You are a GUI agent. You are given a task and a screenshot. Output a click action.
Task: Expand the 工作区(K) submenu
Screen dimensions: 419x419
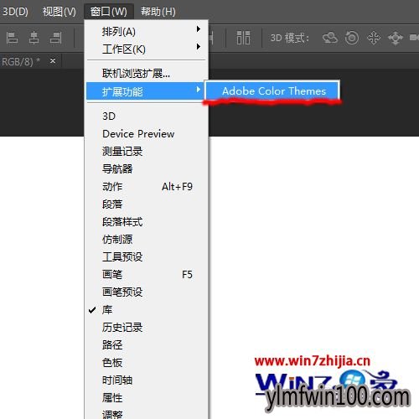[147, 49]
